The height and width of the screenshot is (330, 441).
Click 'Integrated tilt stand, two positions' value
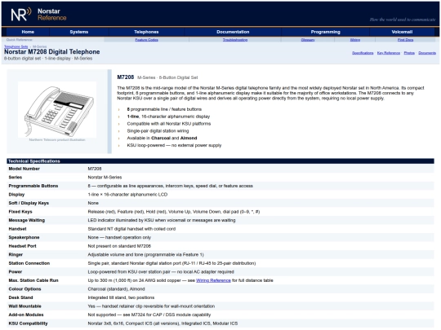pyautogui.click(x=121, y=297)
